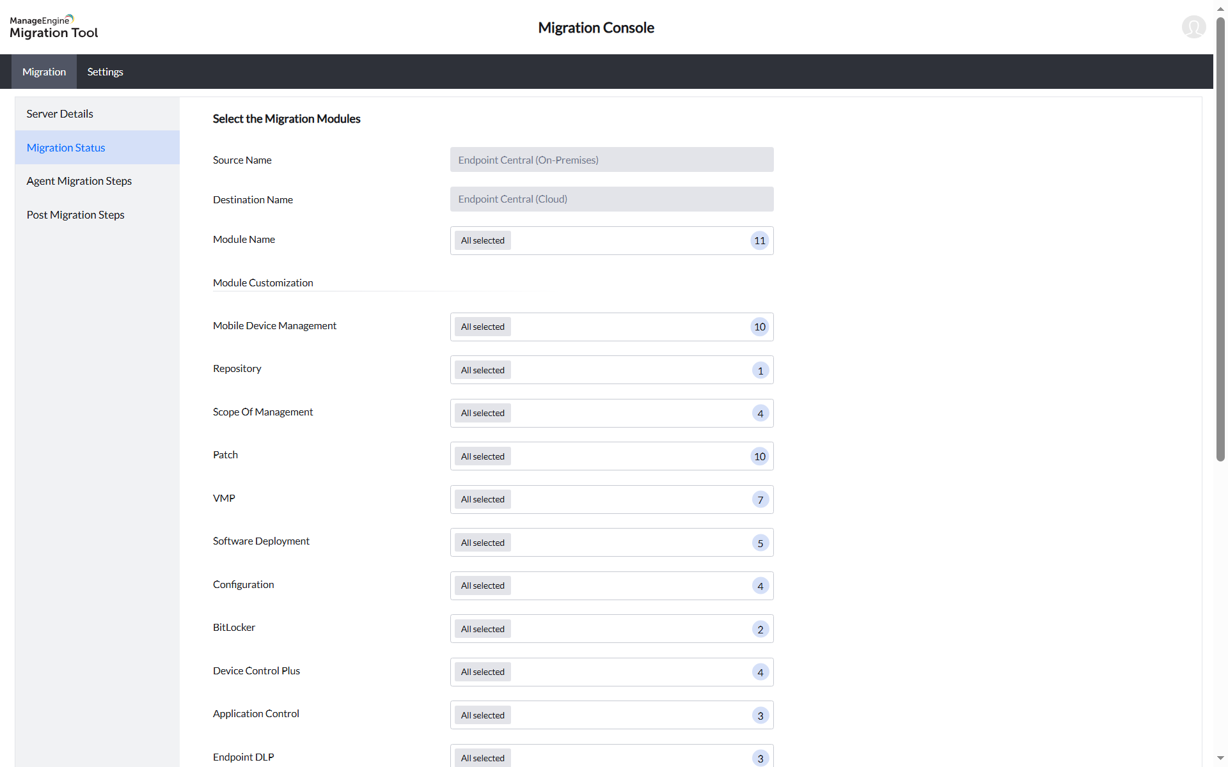Click the Migration Console title

[x=596, y=27]
